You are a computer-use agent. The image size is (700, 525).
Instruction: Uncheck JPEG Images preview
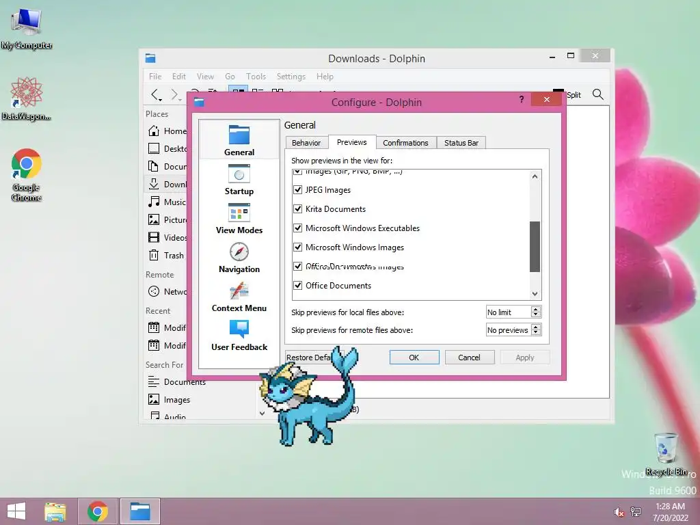pos(298,190)
